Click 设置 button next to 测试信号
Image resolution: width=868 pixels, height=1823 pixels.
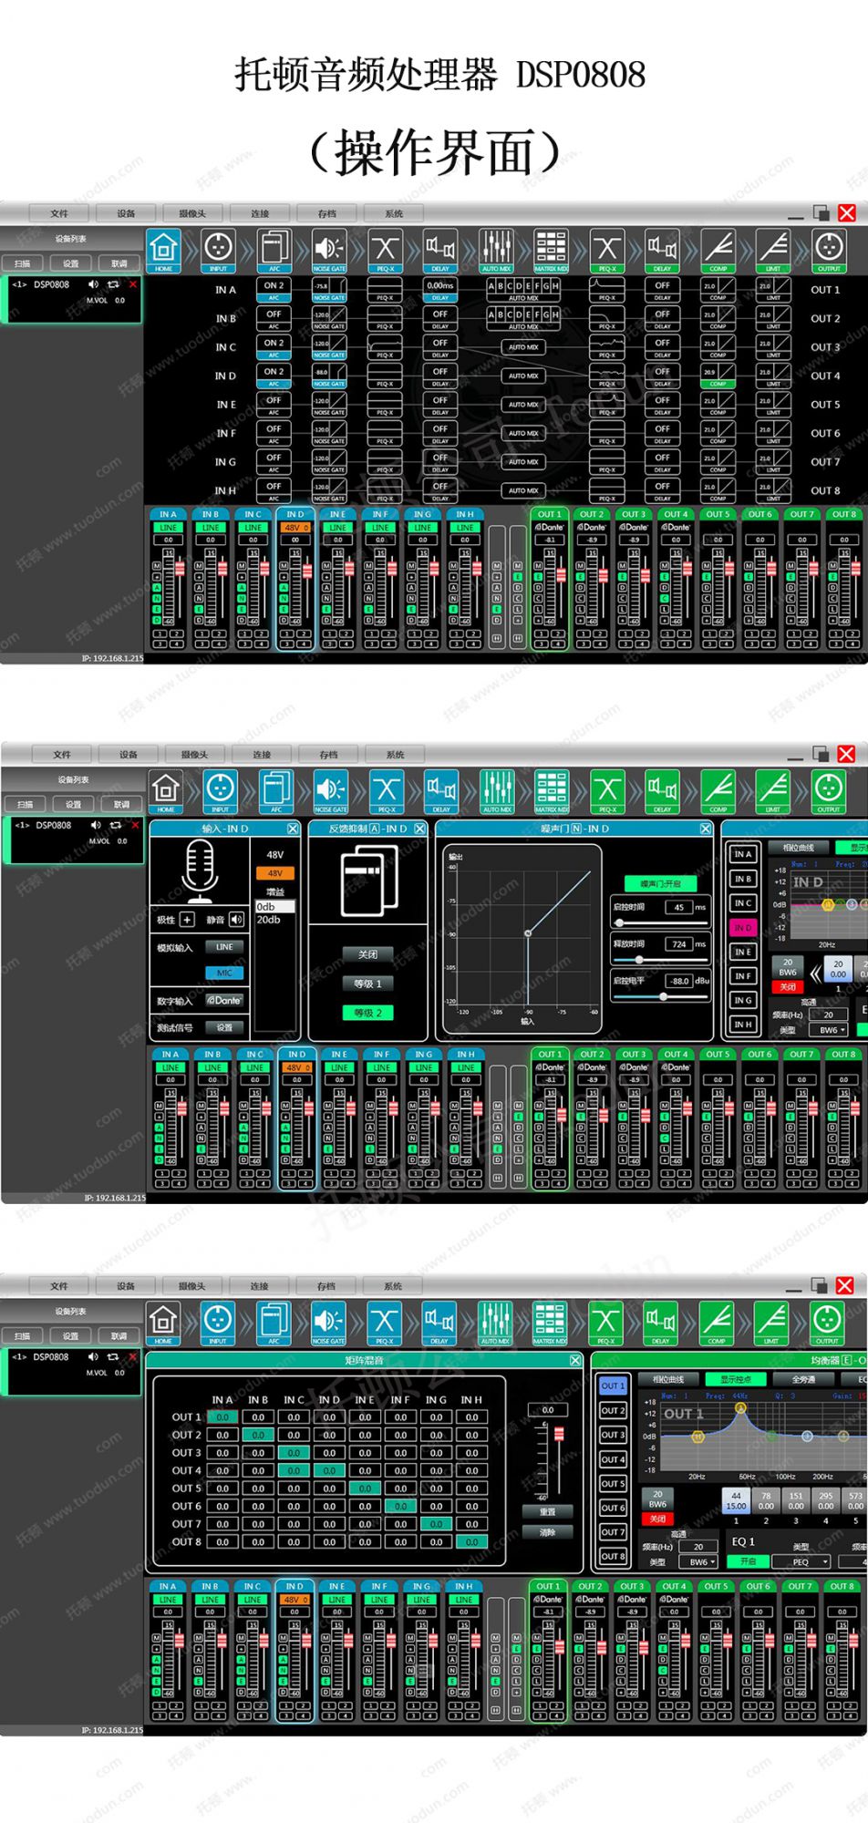point(224,1027)
